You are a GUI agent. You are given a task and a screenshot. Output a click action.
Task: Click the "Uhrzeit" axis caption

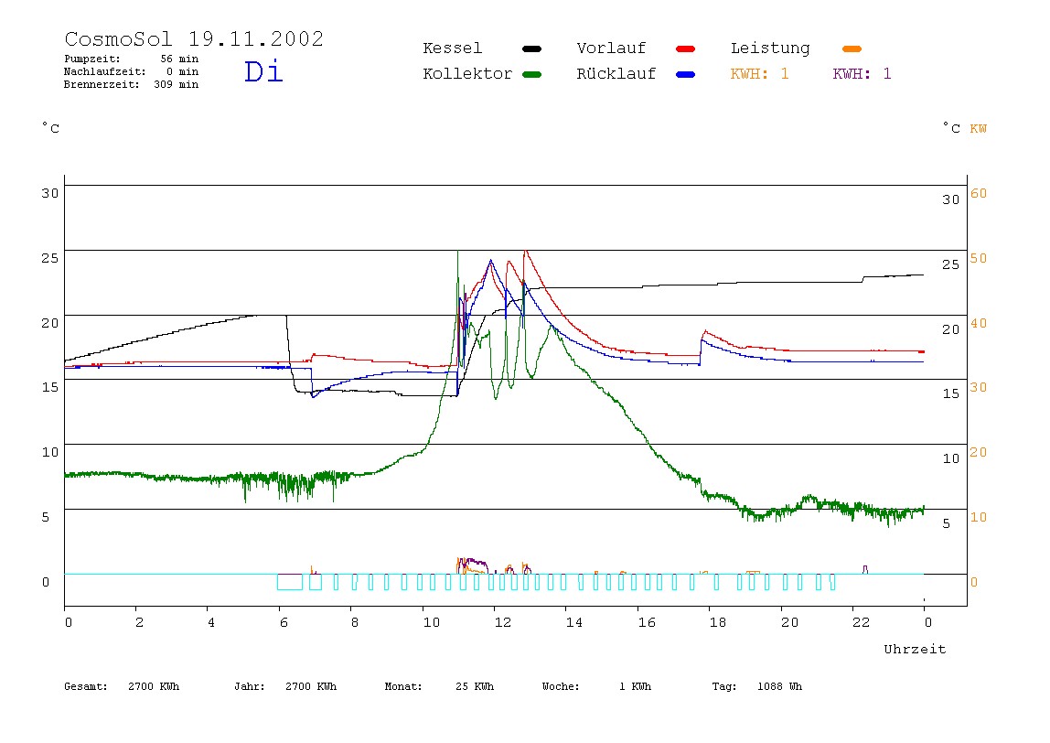[915, 649]
